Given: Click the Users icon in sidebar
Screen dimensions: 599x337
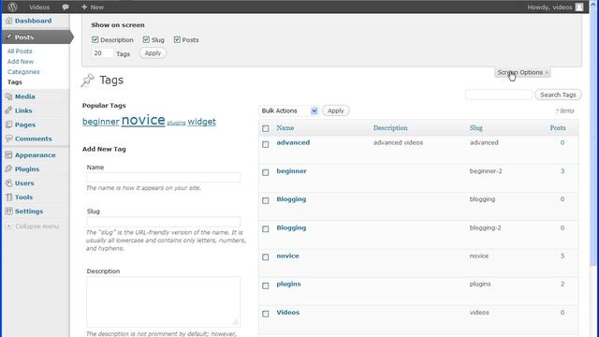Looking at the screenshot, I should pyautogui.click(x=8, y=183).
